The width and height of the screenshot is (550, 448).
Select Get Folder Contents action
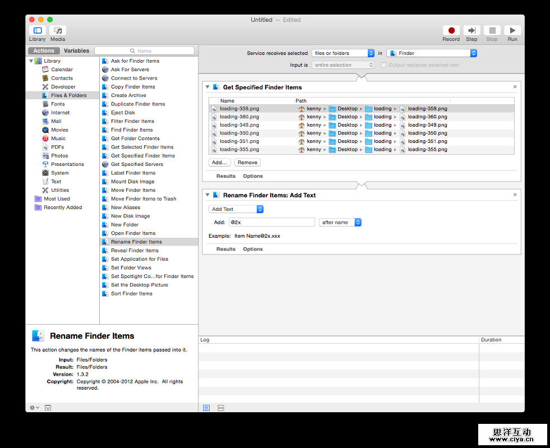click(x=135, y=138)
